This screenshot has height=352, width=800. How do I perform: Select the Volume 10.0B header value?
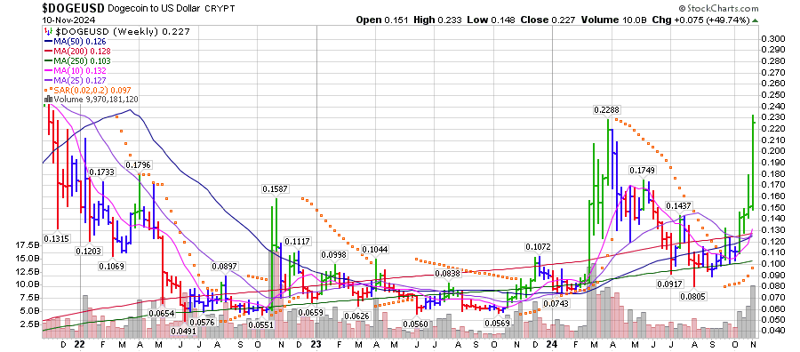point(612,20)
